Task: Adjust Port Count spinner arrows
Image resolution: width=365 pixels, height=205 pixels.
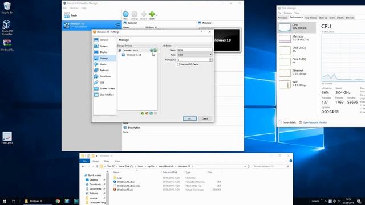Action: (210, 60)
